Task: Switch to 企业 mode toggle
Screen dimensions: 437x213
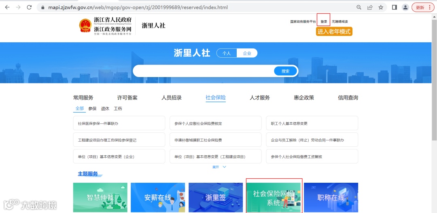Action: [247, 53]
